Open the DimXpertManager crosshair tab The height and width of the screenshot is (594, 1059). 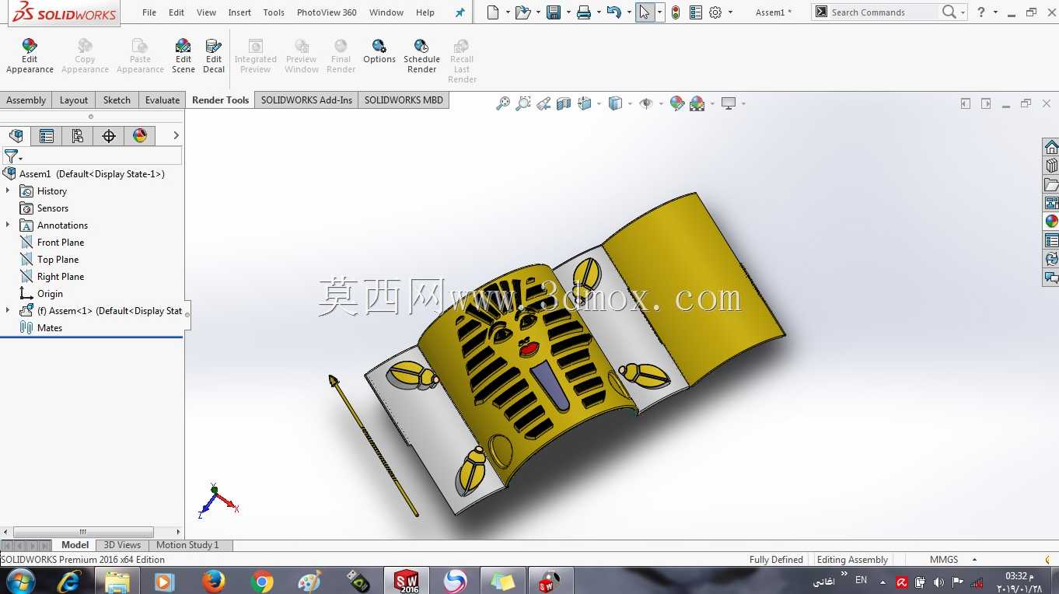(x=109, y=136)
